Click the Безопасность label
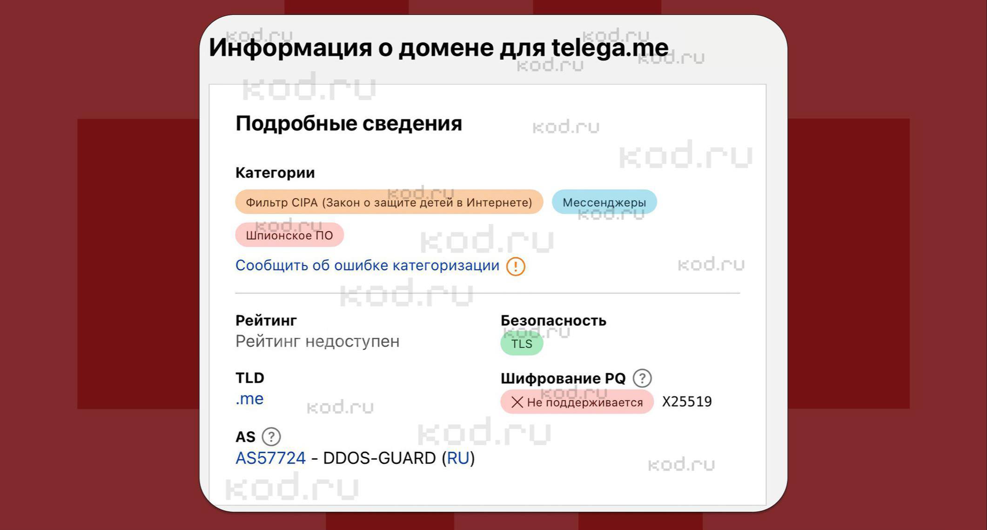 tap(553, 321)
